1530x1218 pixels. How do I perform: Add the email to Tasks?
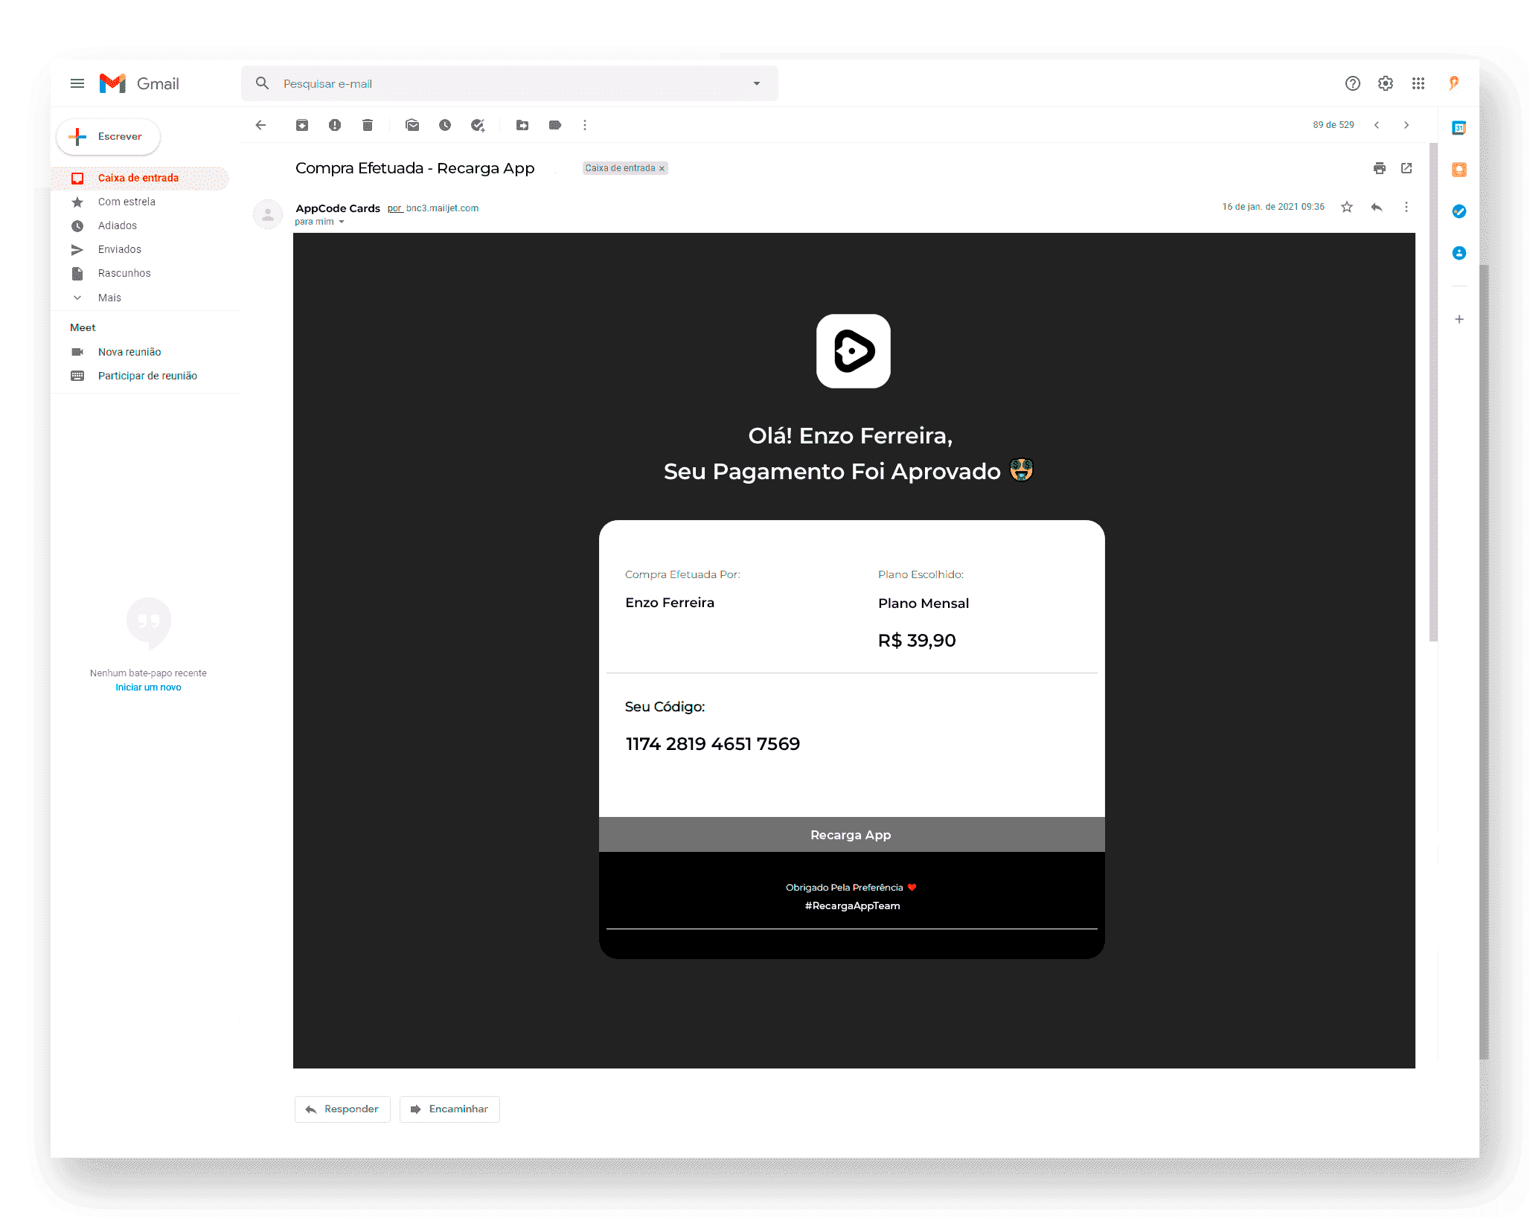(478, 125)
